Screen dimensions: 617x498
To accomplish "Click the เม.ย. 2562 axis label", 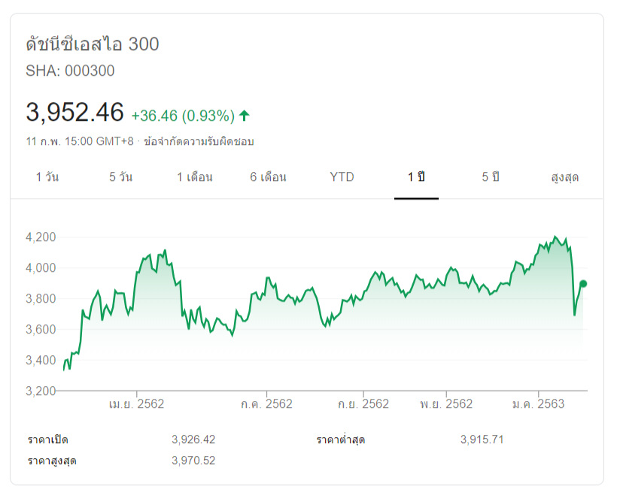I will pos(136,404).
